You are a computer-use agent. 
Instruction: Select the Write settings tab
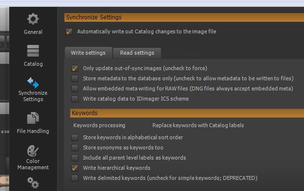coord(88,53)
